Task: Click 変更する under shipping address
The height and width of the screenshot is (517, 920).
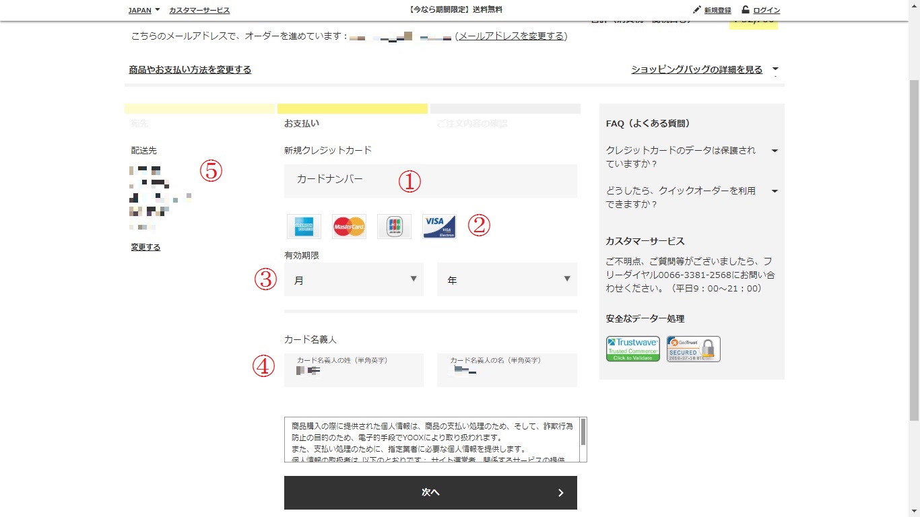Action: tap(145, 247)
